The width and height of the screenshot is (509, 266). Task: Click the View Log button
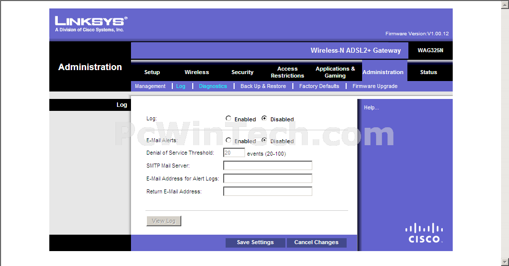(x=164, y=221)
